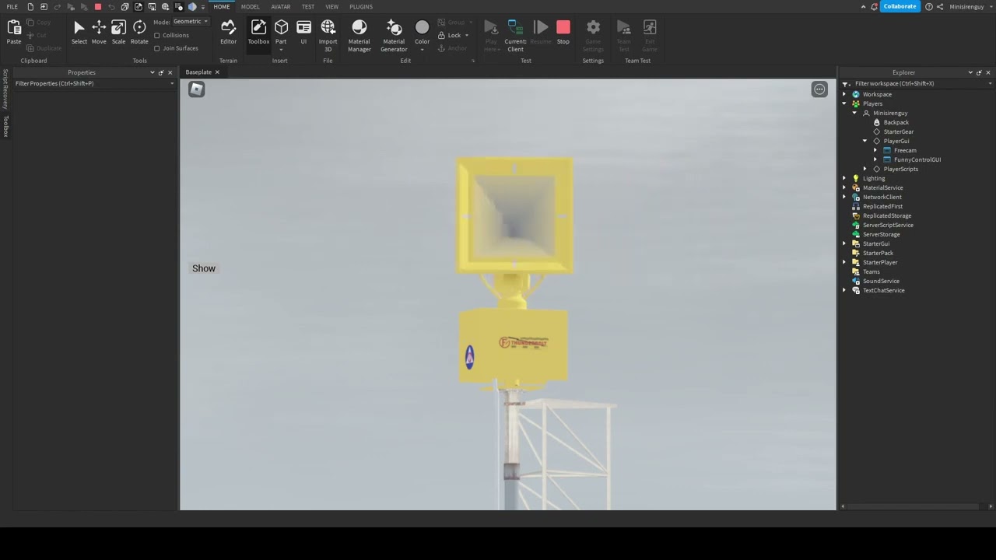This screenshot has height=560, width=996.
Task: Open the Terrain Editor
Action: [228, 33]
